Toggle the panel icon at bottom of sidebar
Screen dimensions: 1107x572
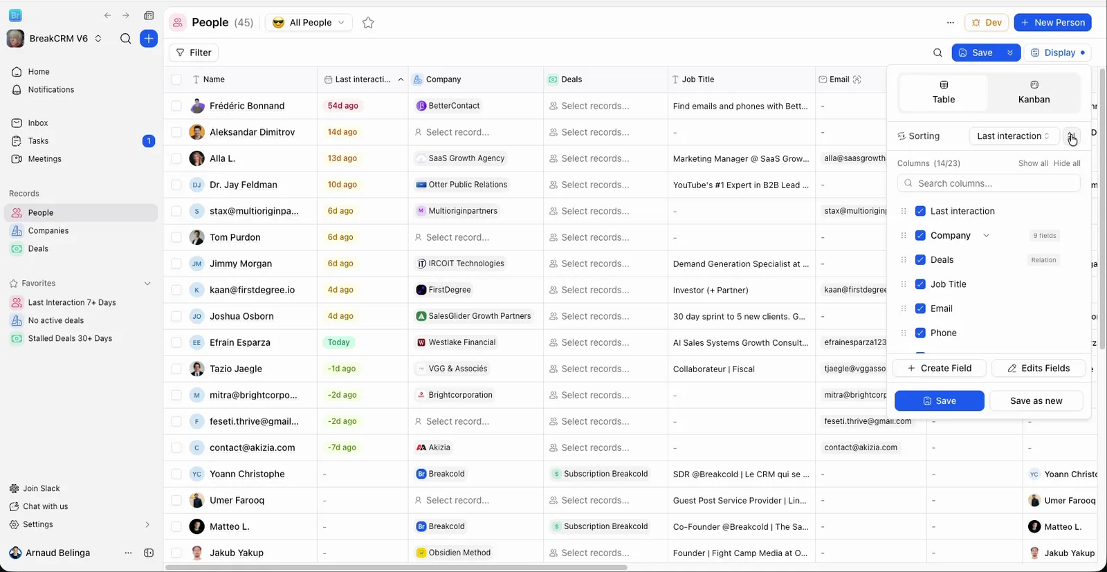(x=148, y=553)
